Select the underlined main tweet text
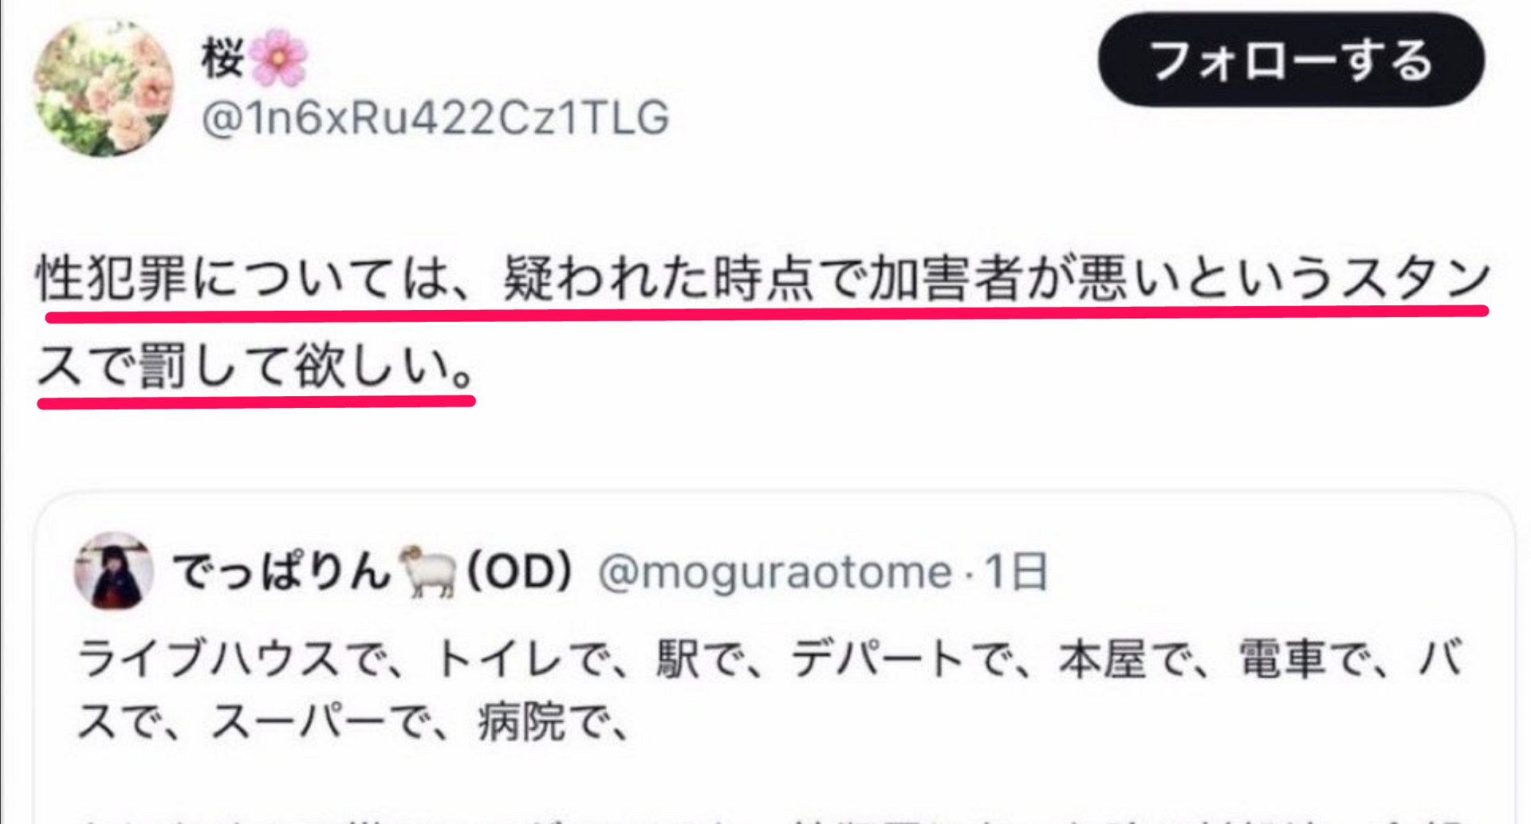This screenshot has width=1531, height=824. pos(763,322)
